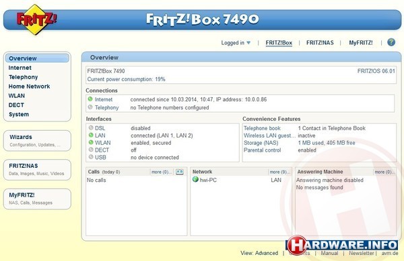The width and height of the screenshot is (404, 261).
Task: Open System section in sidebar
Action: click(x=19, y=114)
